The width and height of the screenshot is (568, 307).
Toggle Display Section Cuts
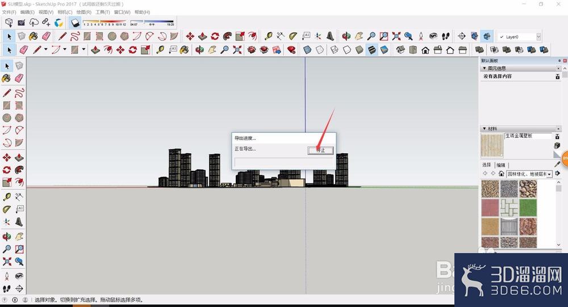[x=487, y=36]
